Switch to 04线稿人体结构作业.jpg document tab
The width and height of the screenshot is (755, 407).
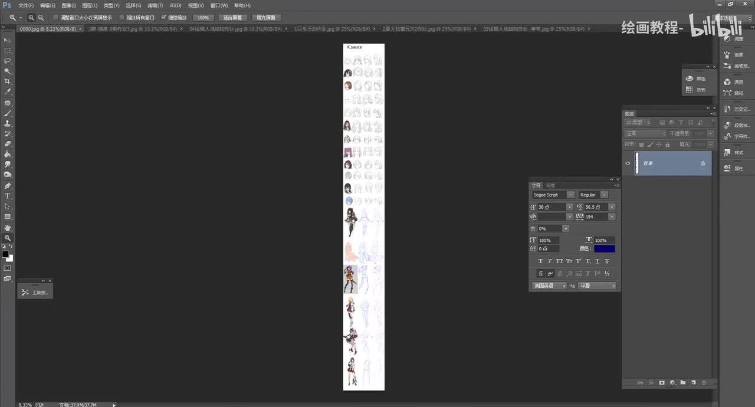point(235,28)
